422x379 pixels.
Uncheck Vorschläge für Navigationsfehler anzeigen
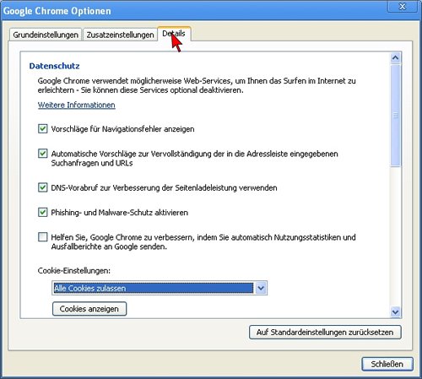click(43, 129)
